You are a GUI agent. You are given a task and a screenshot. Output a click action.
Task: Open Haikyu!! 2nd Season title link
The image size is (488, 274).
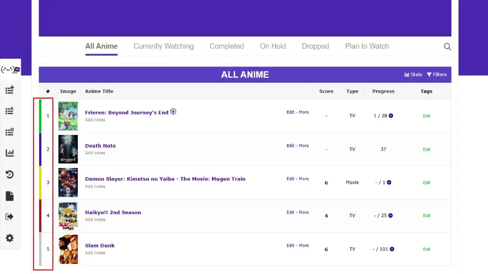click(x=113, y=213)
